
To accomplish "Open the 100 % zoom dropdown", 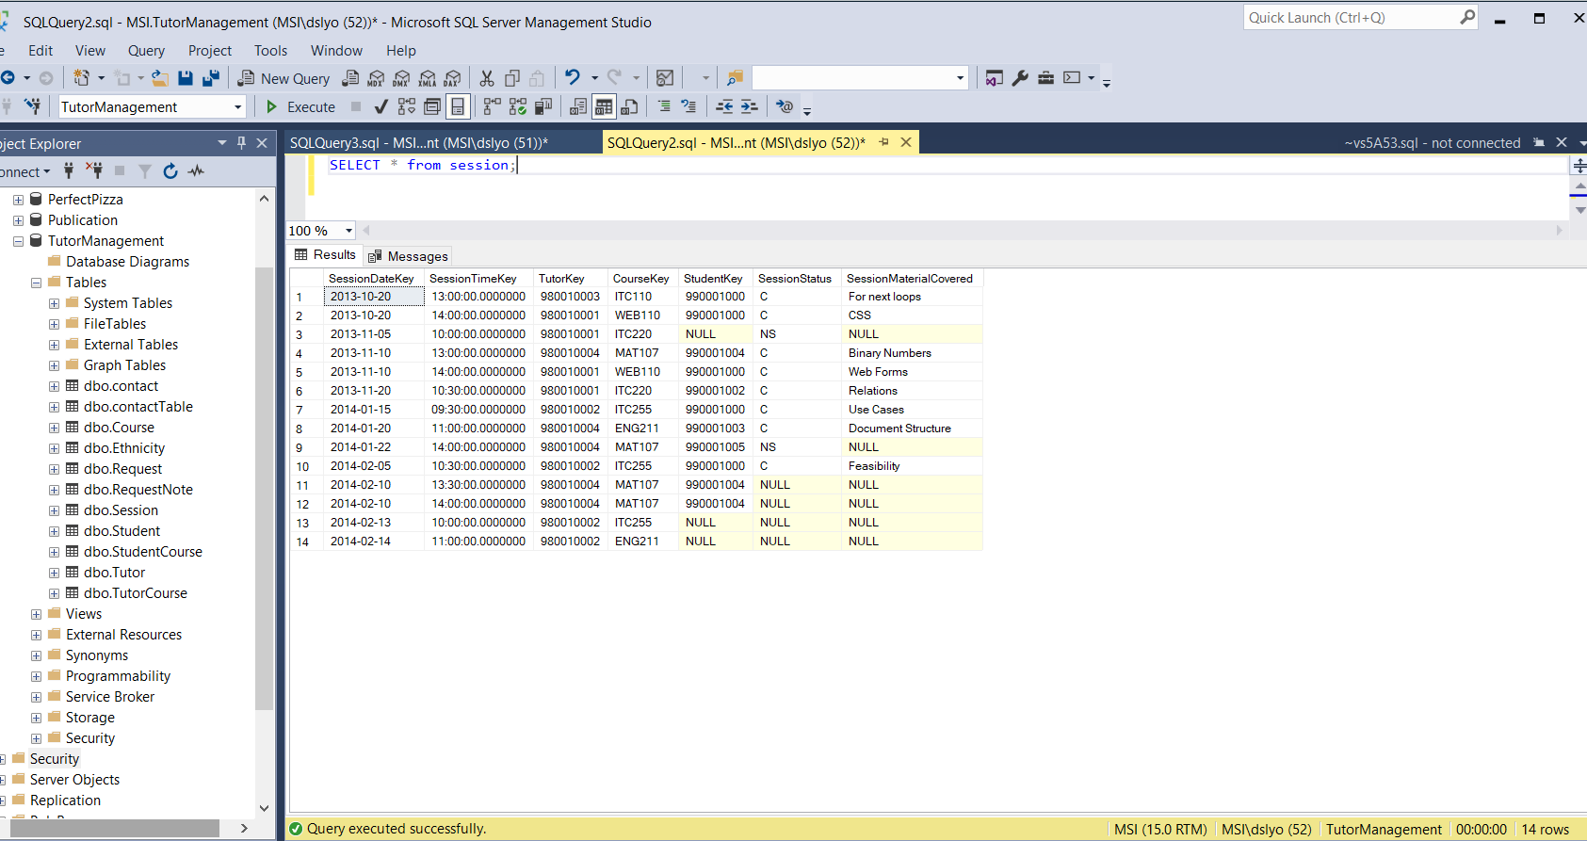I will tap(348, 231).
